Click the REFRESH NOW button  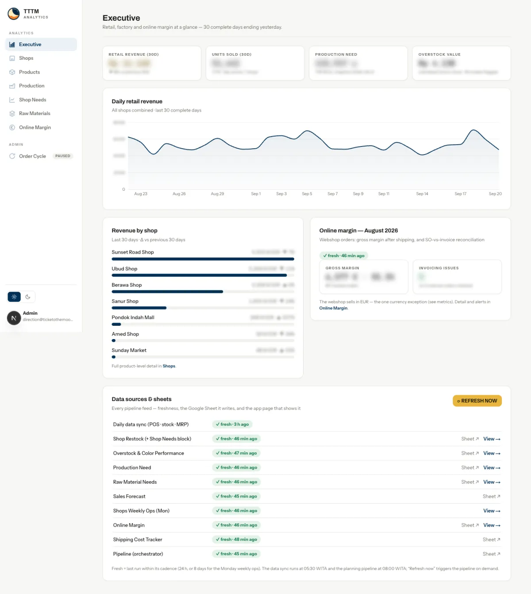click(477, 401)
